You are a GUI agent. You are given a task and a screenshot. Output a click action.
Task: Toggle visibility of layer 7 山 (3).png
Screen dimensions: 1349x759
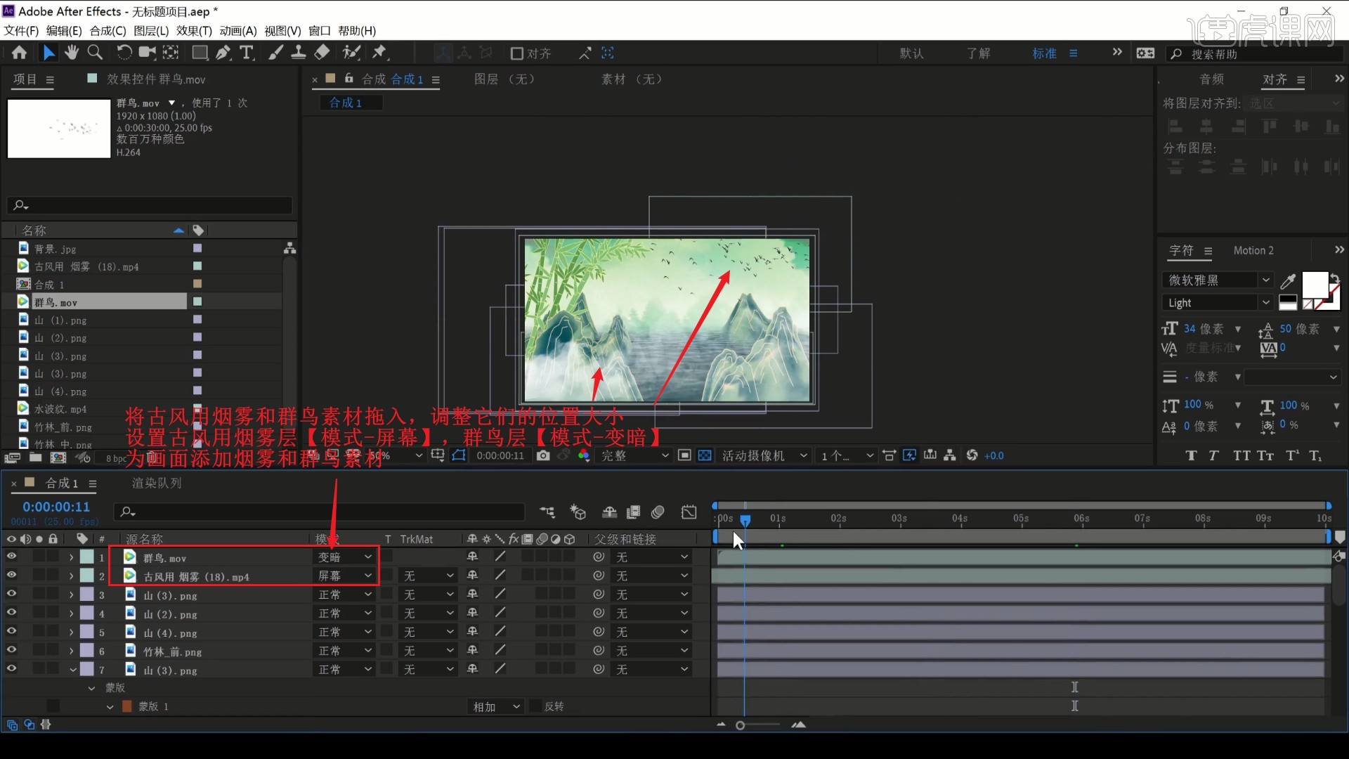tap(11, 669)
